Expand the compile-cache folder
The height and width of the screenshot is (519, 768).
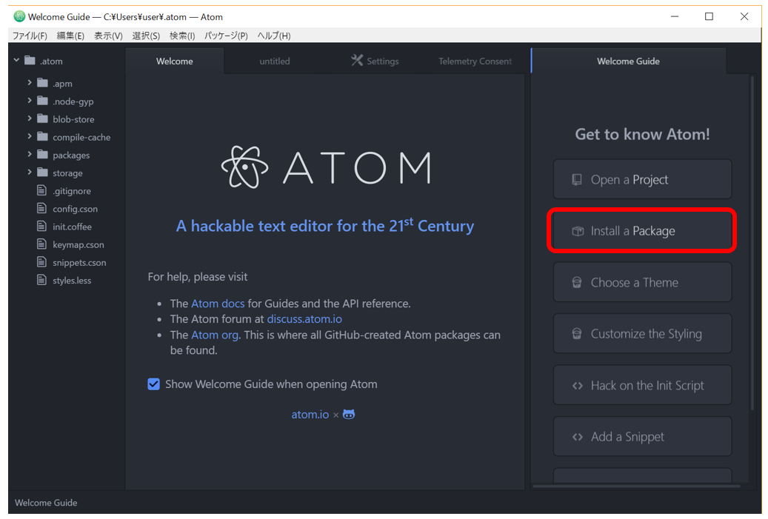tap(30, 137)
